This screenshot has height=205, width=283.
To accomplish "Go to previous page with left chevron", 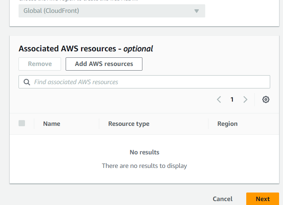I will pyautogui.click(x=219, y=99).
